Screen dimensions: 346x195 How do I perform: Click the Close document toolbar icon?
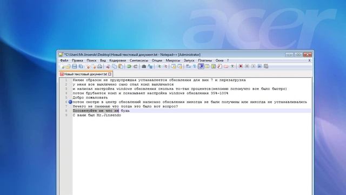[x=88, y=66]
